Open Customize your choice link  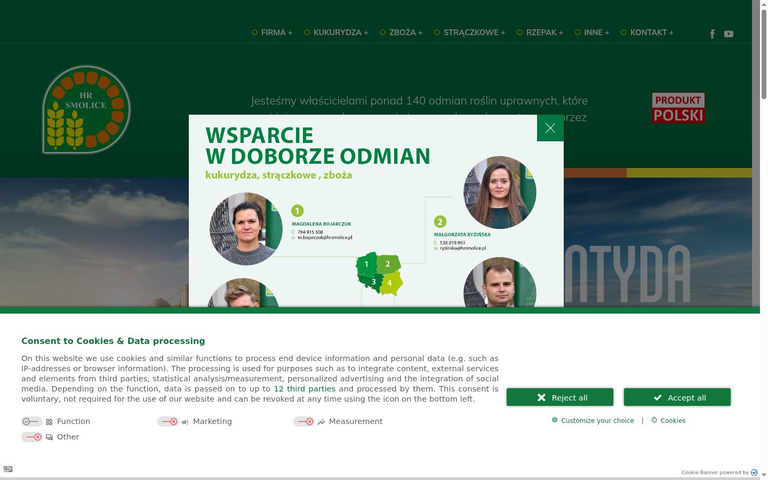coord(597,421)
